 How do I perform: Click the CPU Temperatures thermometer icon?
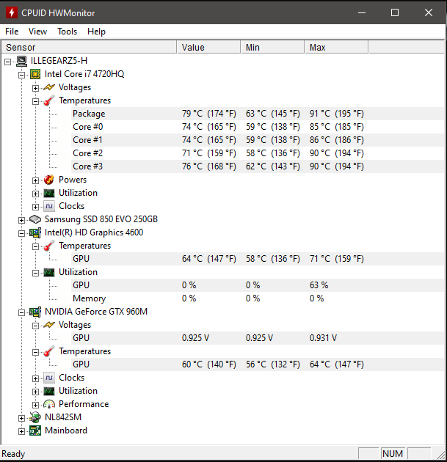(x=49, y=100)
